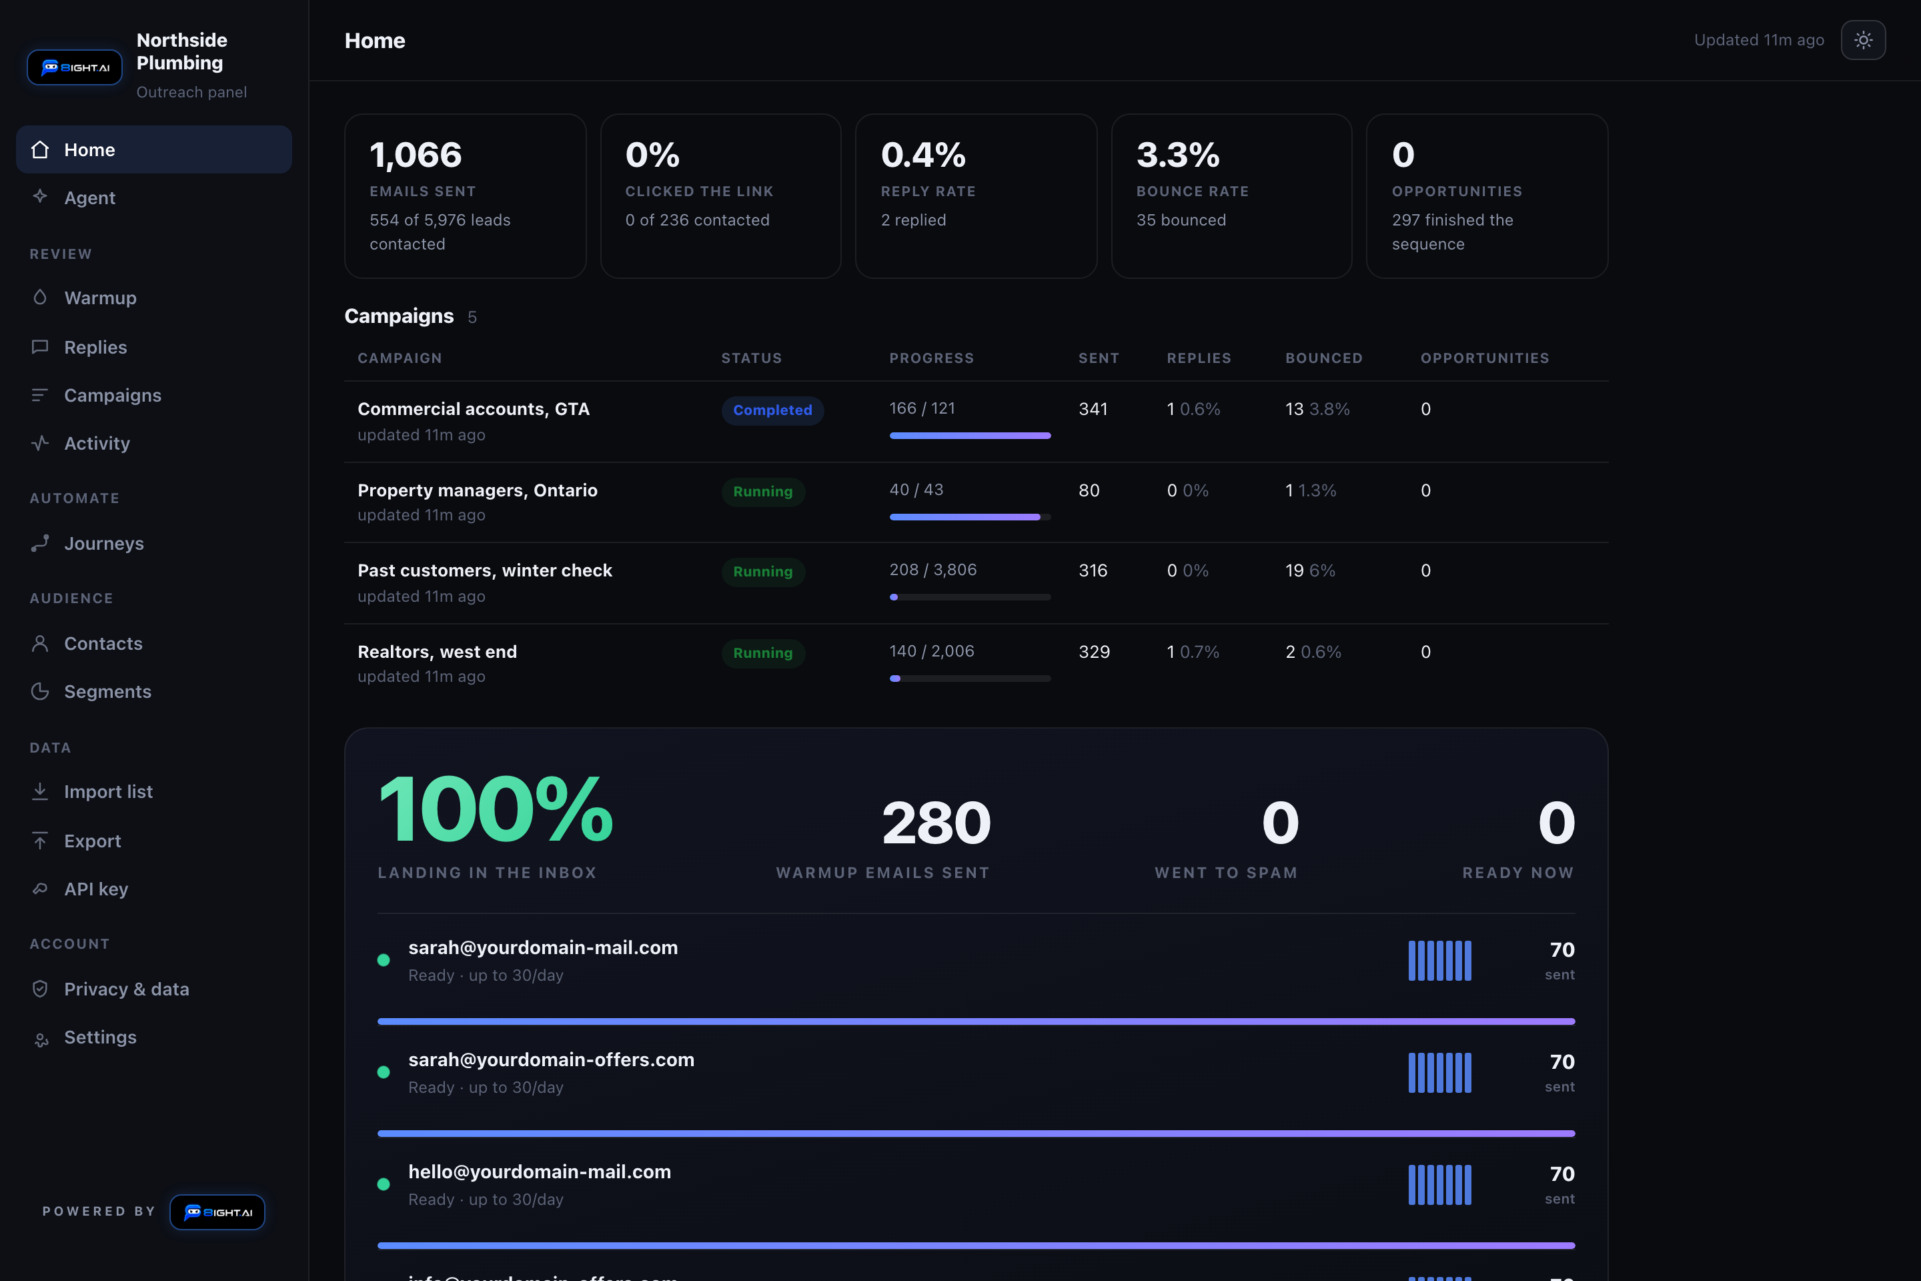This screenshot has height=1281, width=1921.
Task: Click the Home house icon in sidebar
Action: coord(40,149)
